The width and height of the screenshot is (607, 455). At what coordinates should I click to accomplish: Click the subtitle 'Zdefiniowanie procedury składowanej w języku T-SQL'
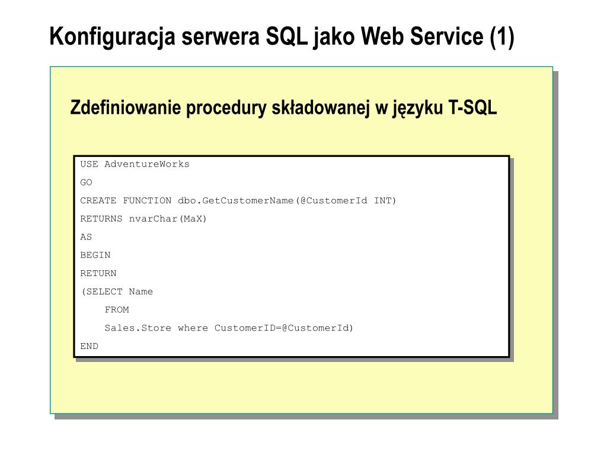click(x=283, y=108)
